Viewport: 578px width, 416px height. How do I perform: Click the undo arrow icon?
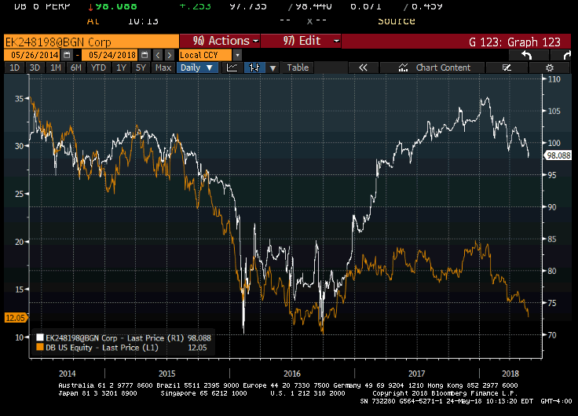pyautogui.click(x=527, y=55)
